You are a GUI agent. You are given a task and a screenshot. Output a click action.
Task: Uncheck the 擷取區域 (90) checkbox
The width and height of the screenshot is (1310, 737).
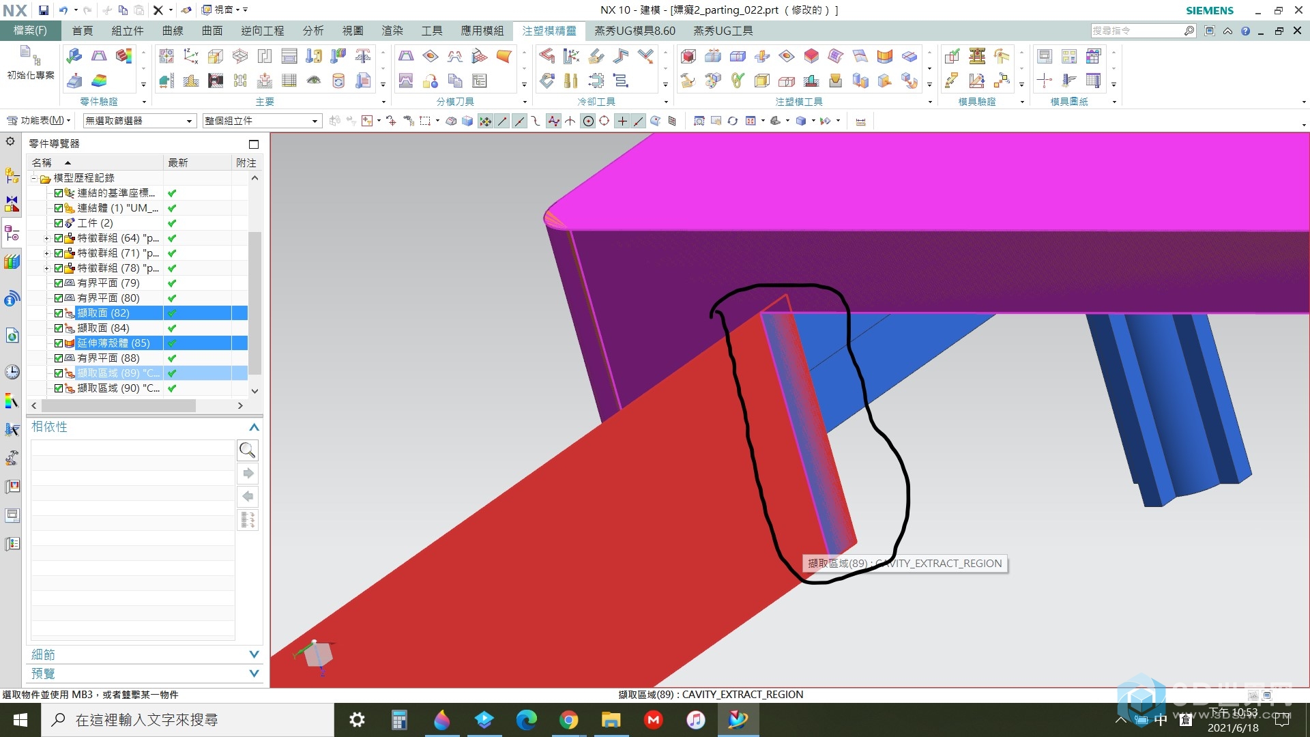(x=59, y=388)
